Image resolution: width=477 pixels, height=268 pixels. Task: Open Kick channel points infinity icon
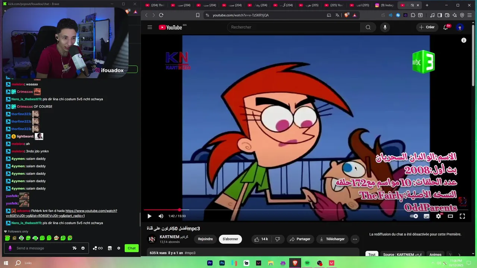98,248
